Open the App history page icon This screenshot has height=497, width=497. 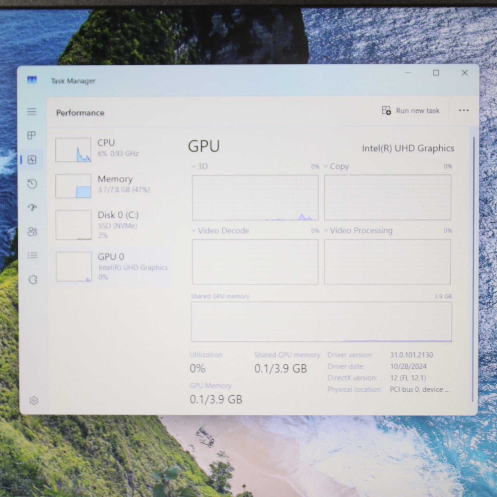click(32, 184)
